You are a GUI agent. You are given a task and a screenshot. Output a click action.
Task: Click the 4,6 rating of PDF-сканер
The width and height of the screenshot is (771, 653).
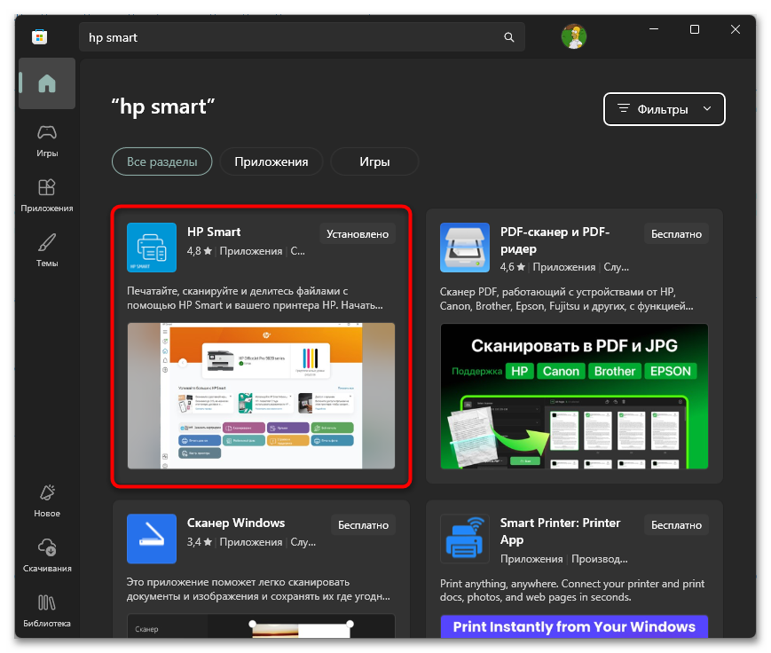pos(512,267)
